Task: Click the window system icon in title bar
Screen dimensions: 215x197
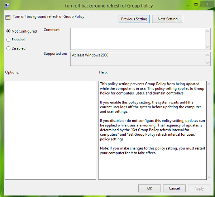Action: click(7, 5)
